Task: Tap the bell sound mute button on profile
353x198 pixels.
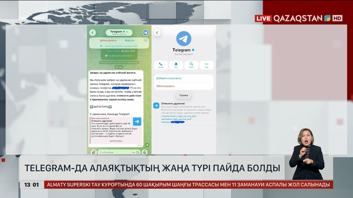Action: [176, 65]
